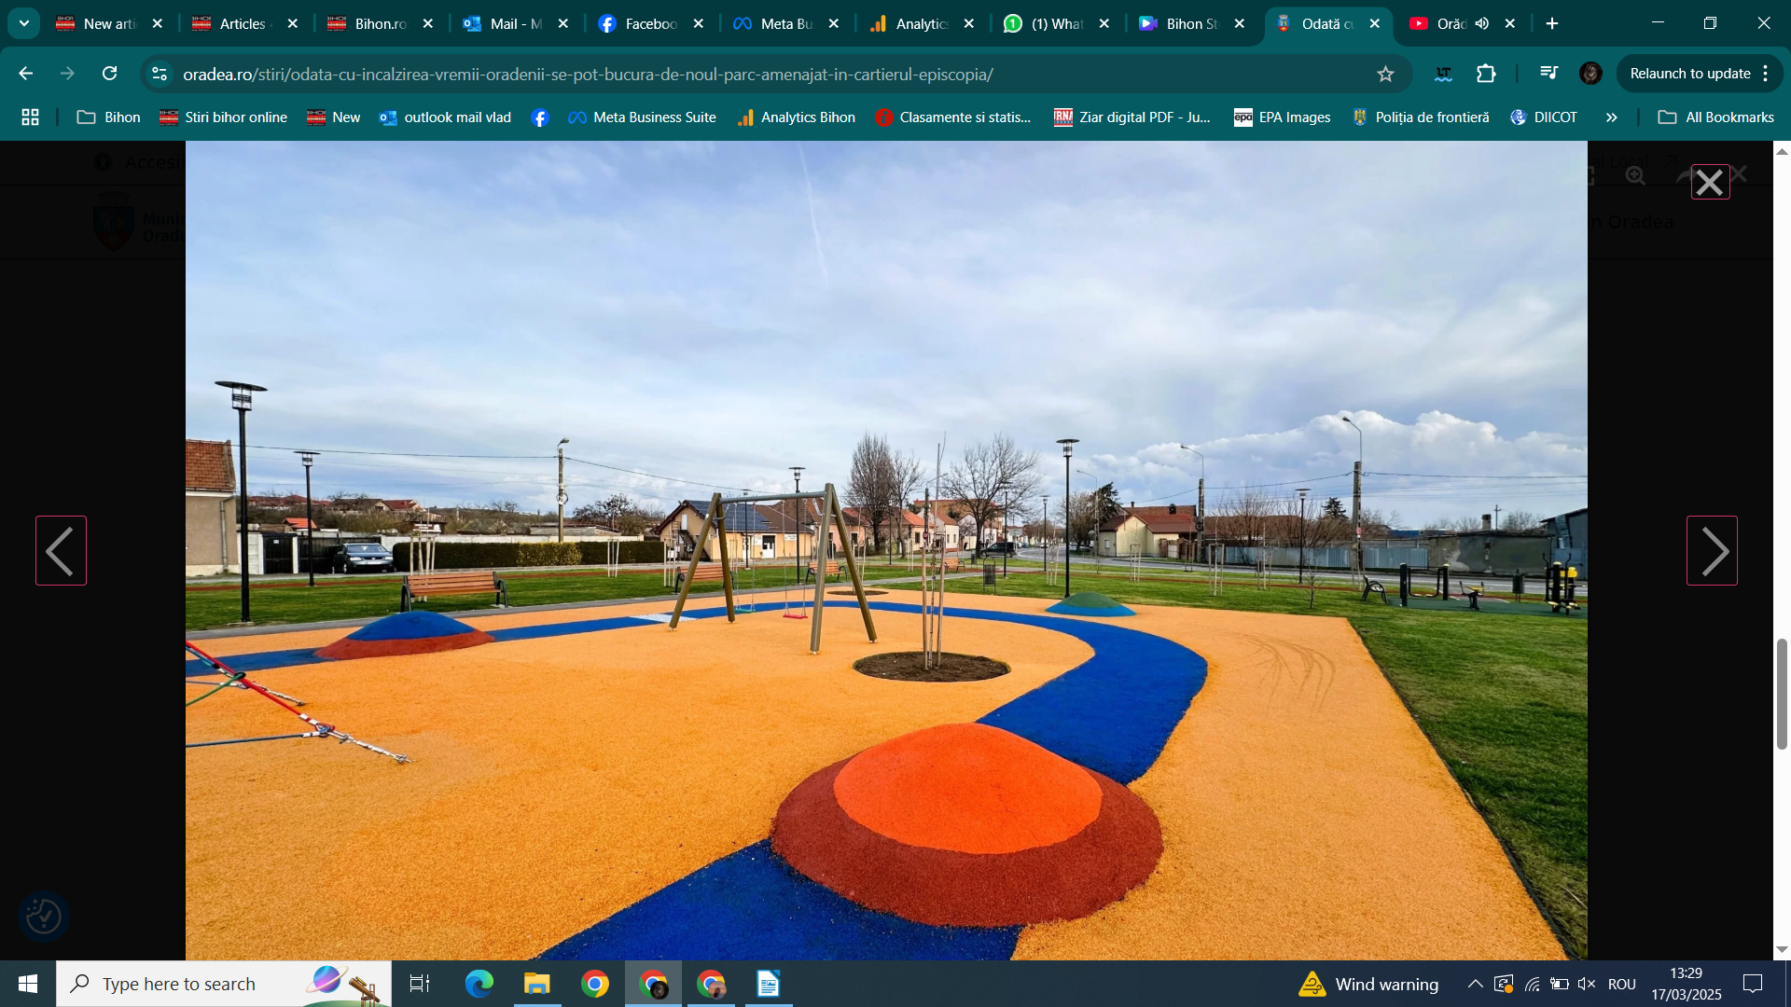Show the hidden bookmarks overflow chevron
1791x1007 pixels.
tap(1611, 117)
